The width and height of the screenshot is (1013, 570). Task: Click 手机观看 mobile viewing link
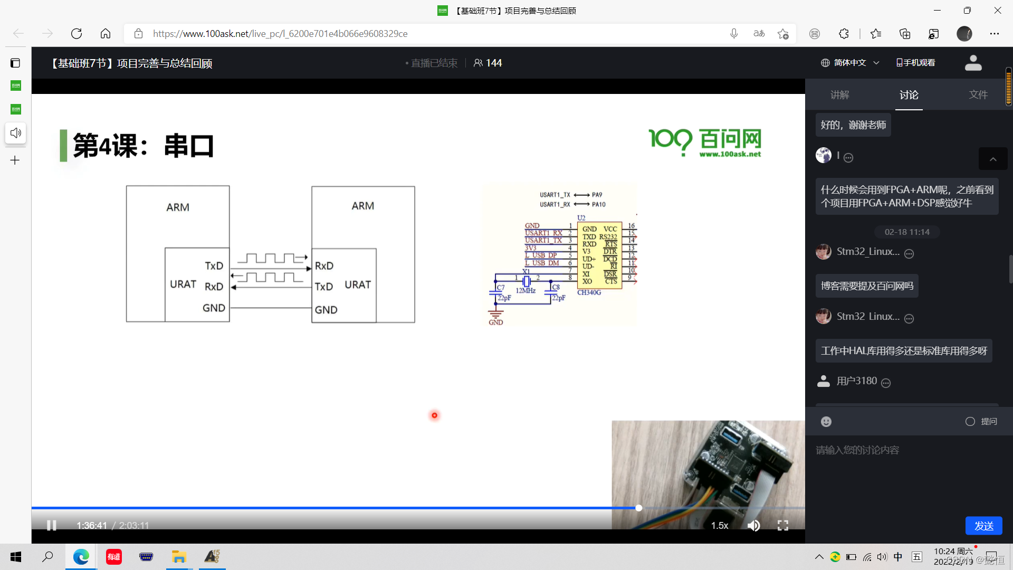click(x=915, y=63)
